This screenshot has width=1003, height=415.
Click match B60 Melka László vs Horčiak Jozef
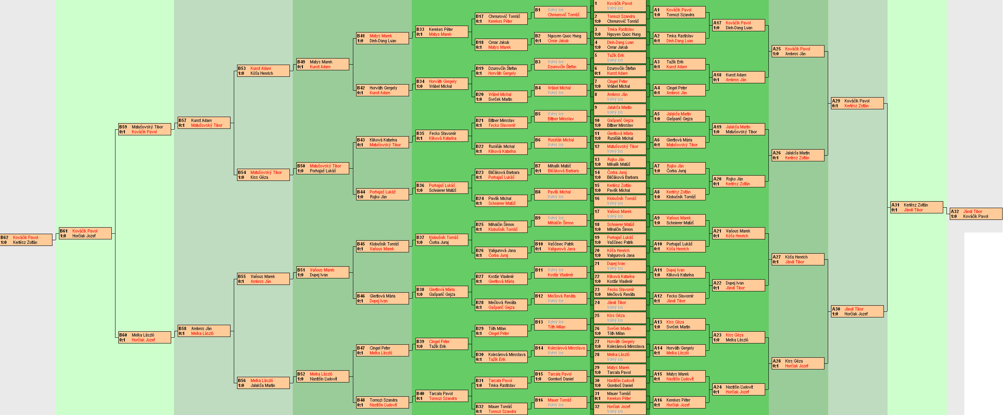point(145,337)
